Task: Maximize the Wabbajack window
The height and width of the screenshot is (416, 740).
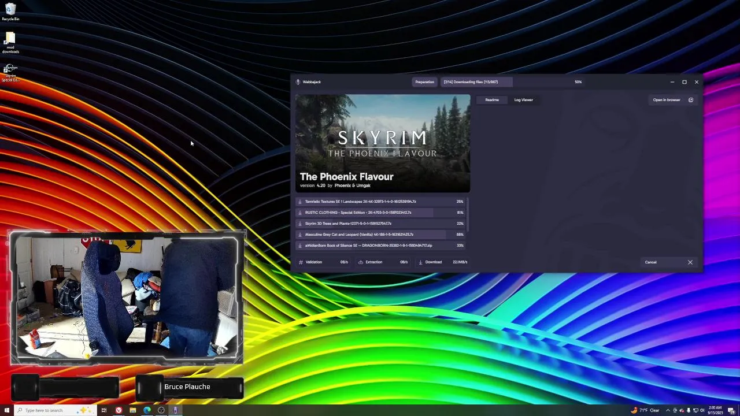Action: [684, 82]
